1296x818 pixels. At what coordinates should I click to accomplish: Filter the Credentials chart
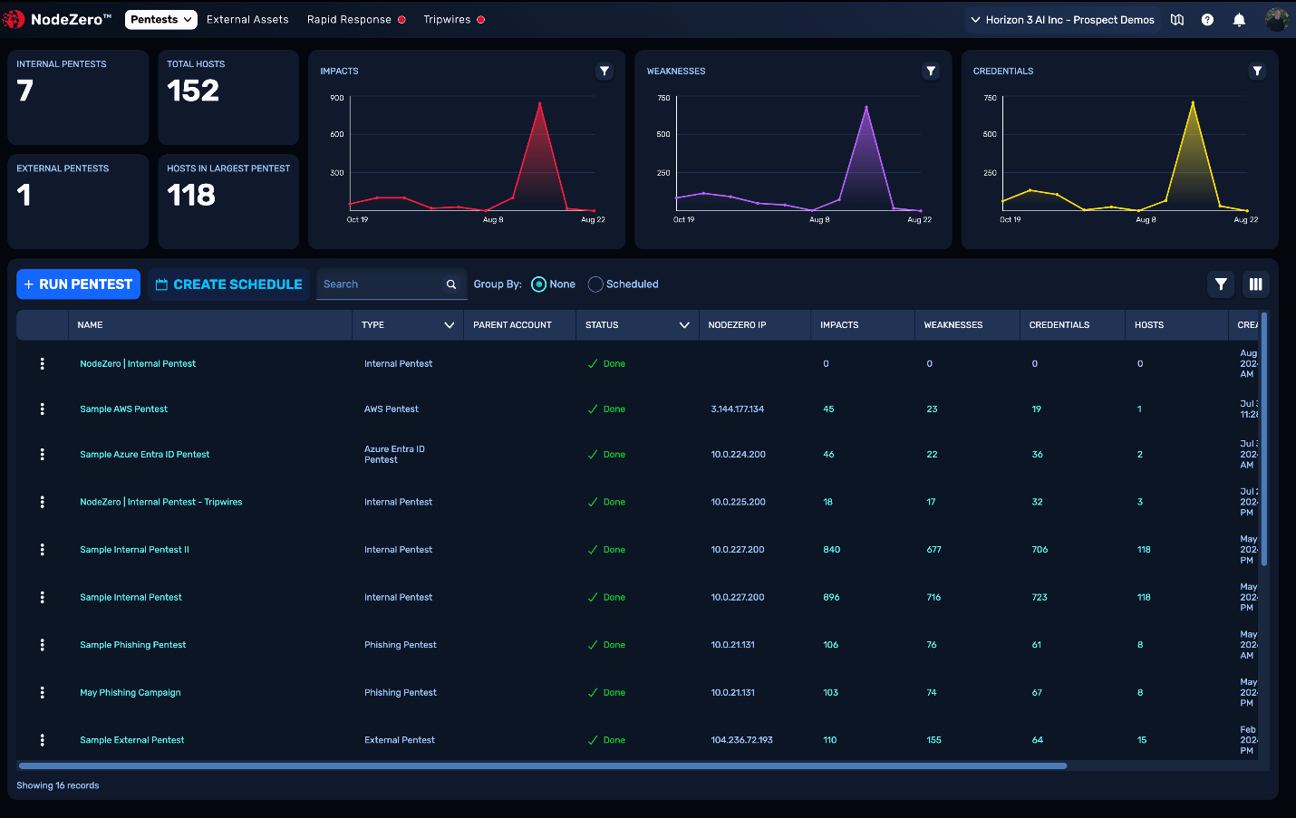1257,71
